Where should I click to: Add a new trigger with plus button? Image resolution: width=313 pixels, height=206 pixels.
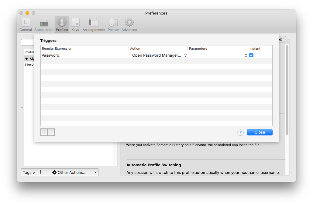[44, 132]
